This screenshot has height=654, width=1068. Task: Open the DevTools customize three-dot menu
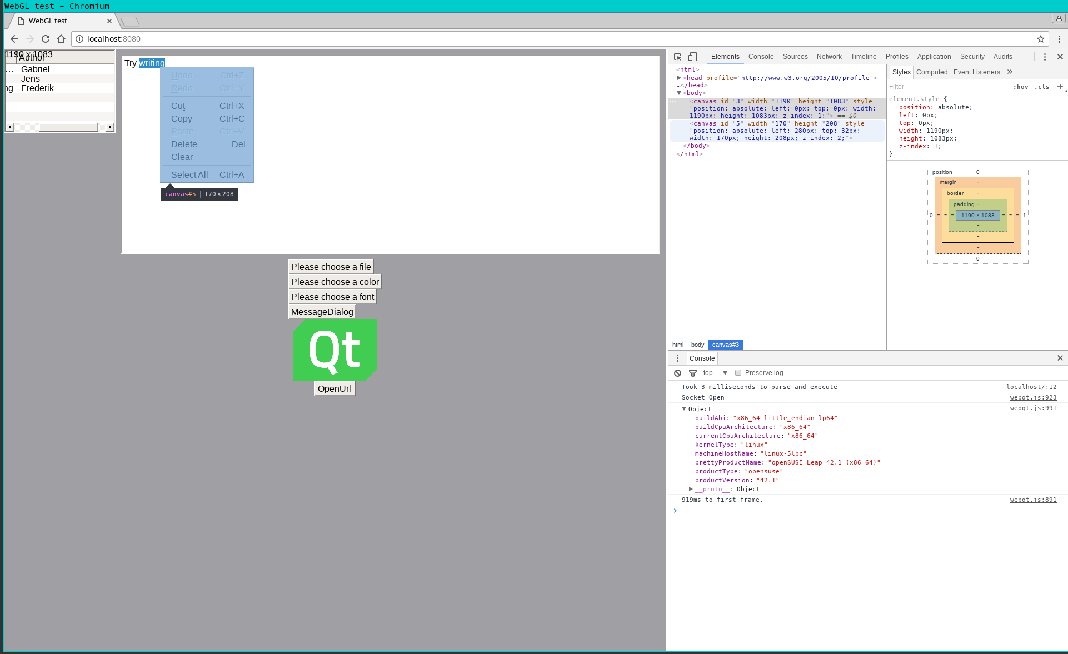1045,57
